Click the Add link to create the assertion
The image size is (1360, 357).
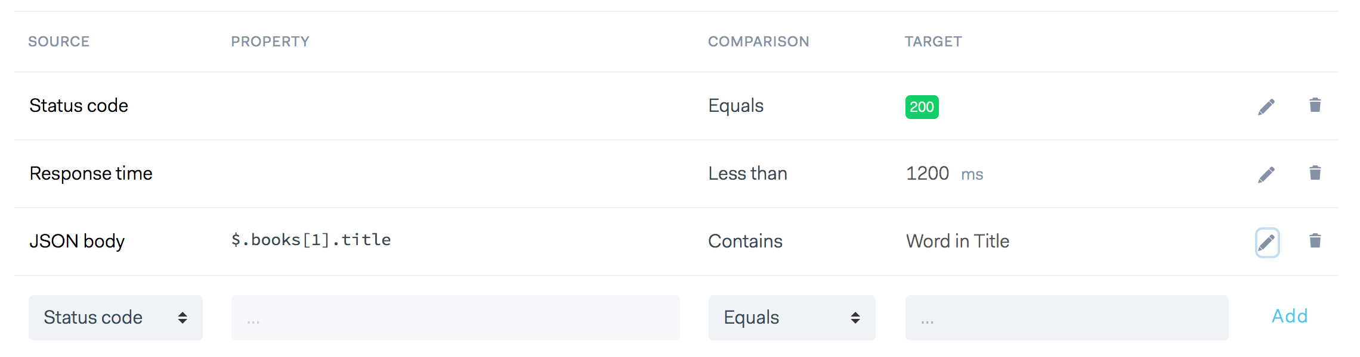pos(1288,317)
